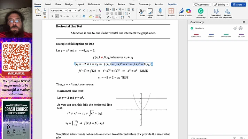Expand underline style dropdown arrow

[64, 16]
